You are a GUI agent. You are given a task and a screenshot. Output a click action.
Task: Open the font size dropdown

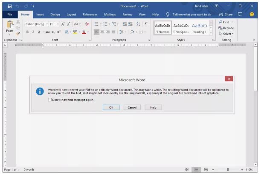click(58, 24)
